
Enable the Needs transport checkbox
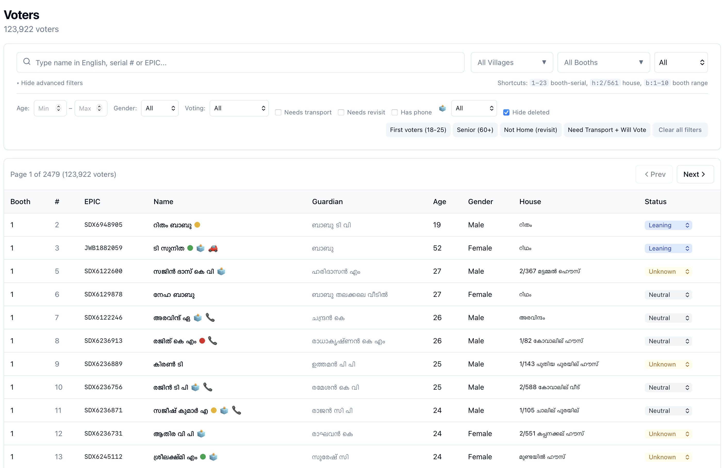tap(278, 112)
